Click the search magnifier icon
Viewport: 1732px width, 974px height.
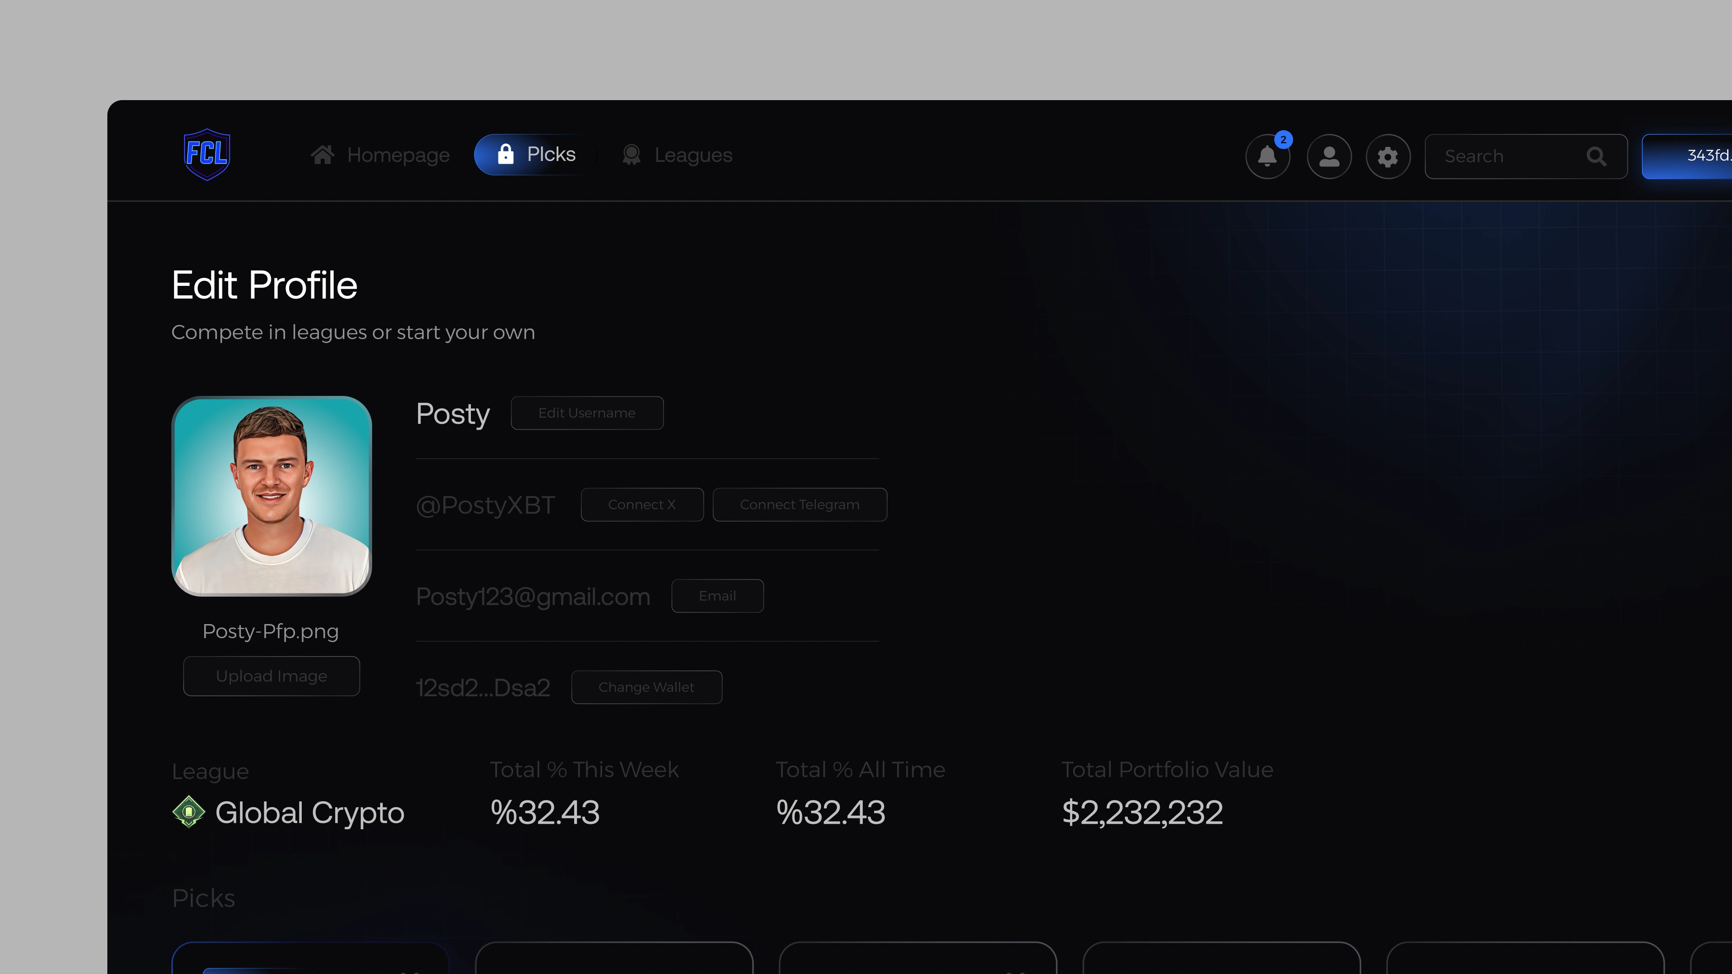[x=1596, y=156]
